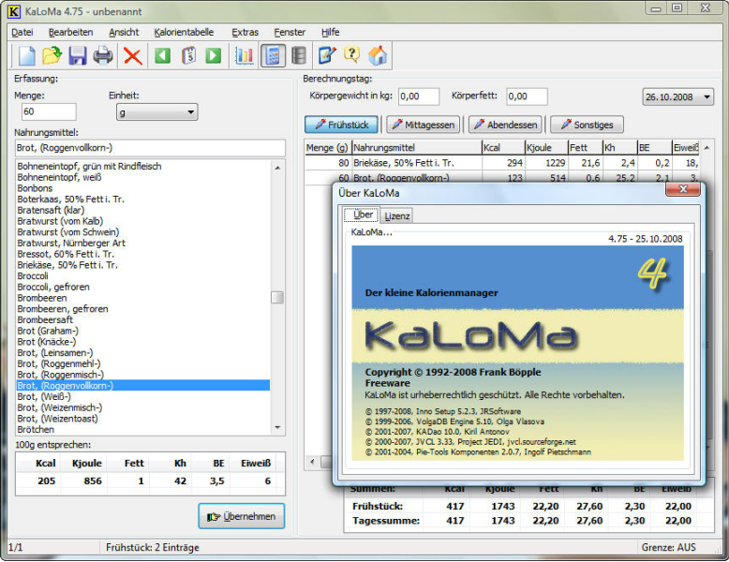This screenshot has height=562, width=729.
Task: Open the Ansicht menu
Action: [124, 32]
